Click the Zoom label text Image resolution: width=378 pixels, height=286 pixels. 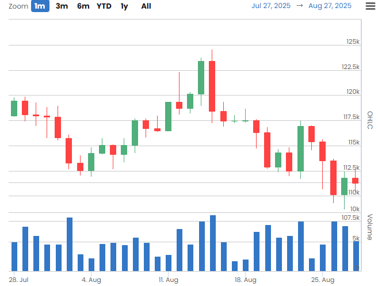point(18,6)
